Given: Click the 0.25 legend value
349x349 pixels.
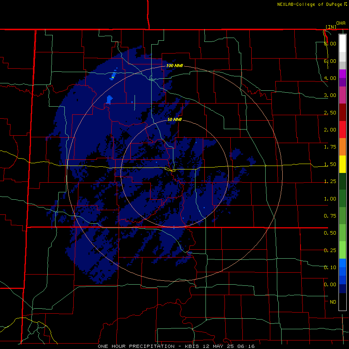Looking at the screenshot, I should 330,251.
